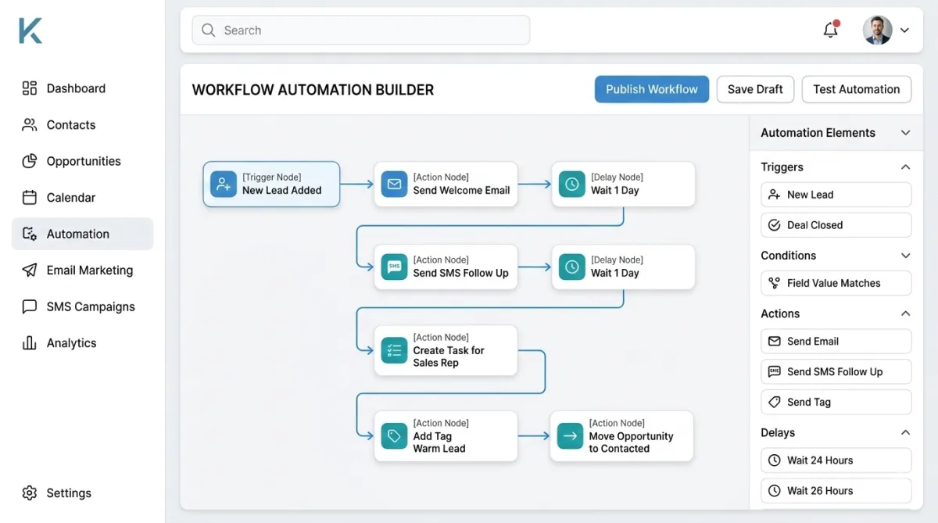The image size is (938, 523).
Task: Click the magnifier icon in the search box
Action: click(208, 30)
